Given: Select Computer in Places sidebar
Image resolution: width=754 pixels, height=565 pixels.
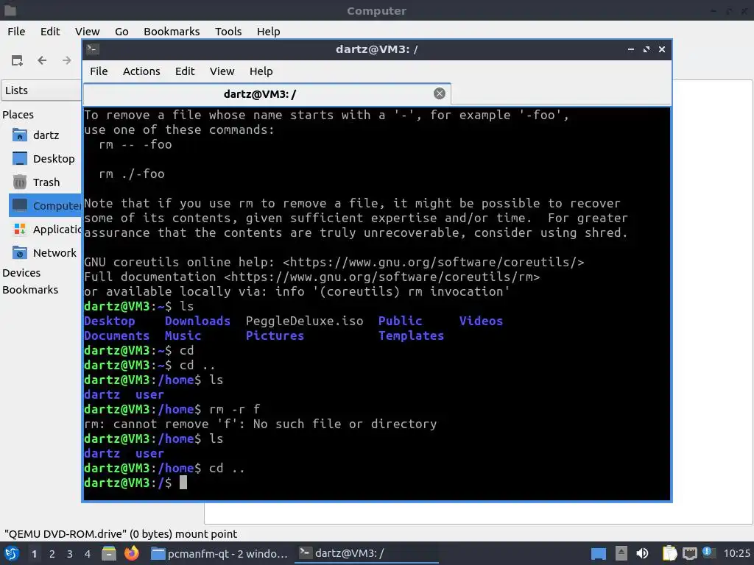Looking at the screenshot, I should click(45, 206).
